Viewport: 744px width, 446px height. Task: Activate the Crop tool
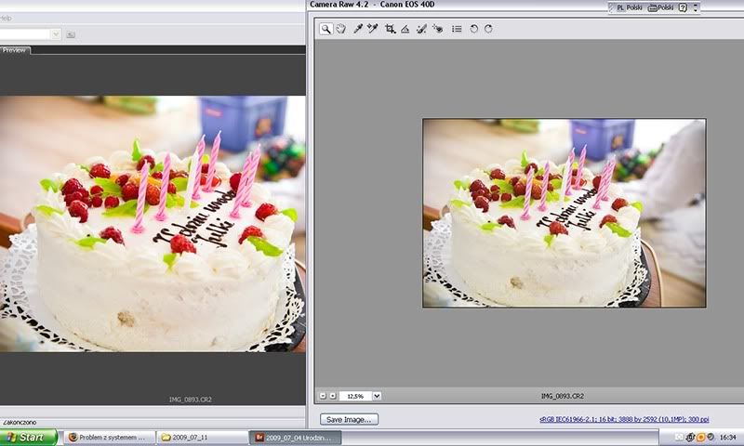(x=390, y=29)
